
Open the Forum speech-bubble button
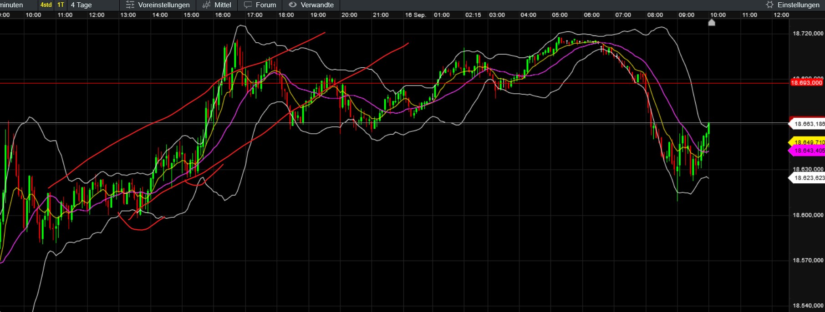point(260,5)
